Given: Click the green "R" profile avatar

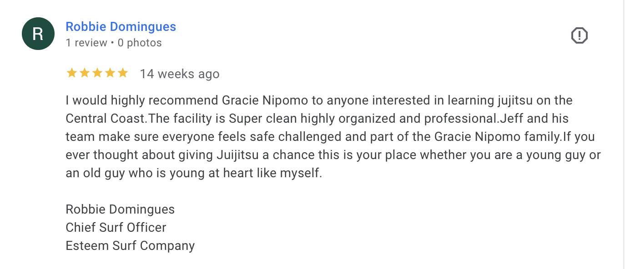Looking at the screenshot, I should pos(38,34).
